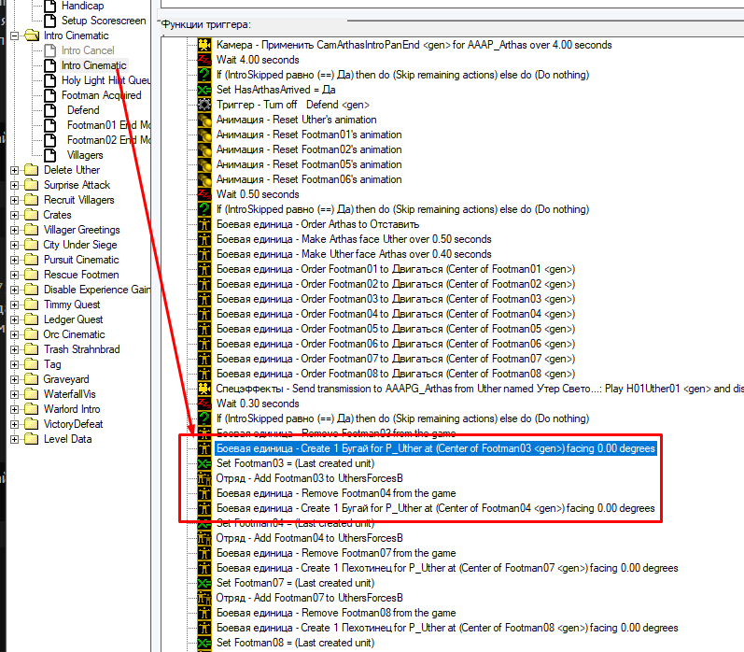The height and width of the screenshot is (652, 744).
Task: Select the Villager Greetings category
Action: coord(81,230)
